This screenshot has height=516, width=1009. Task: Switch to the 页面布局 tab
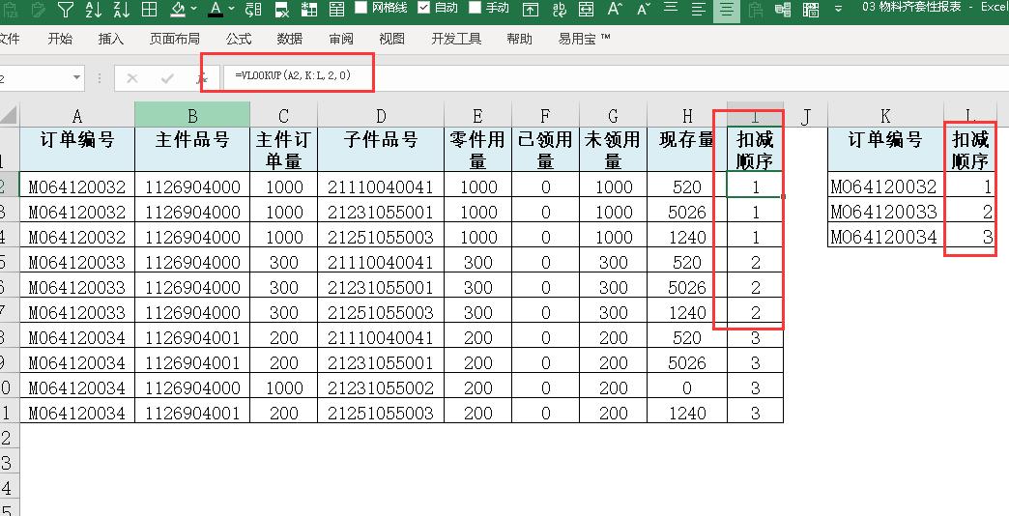coord(174,39)
